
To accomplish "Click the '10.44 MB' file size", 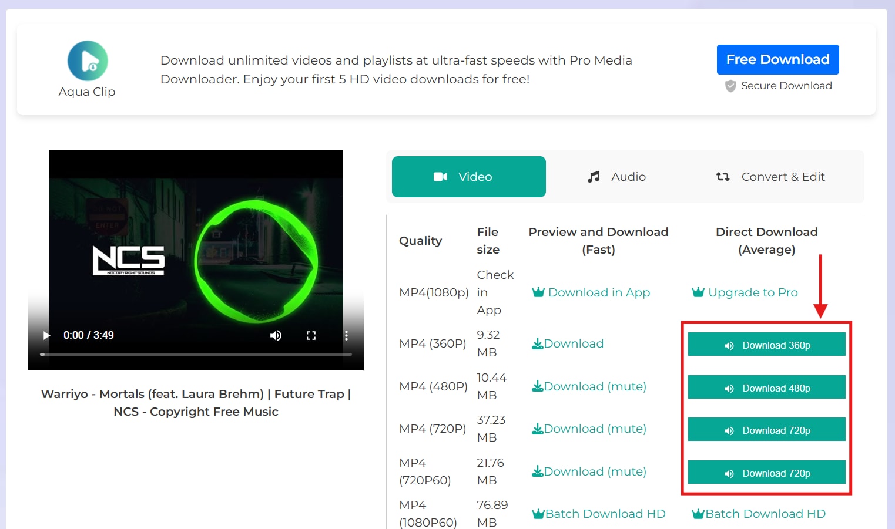I will [492, 386].
